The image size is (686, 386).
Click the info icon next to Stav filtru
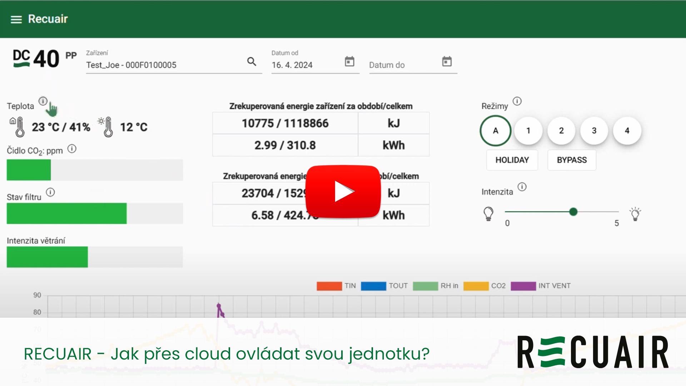pyautogui.click(x=50, y=192)
